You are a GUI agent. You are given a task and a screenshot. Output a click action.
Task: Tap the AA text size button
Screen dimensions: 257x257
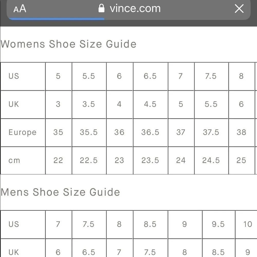pos(20,9)
